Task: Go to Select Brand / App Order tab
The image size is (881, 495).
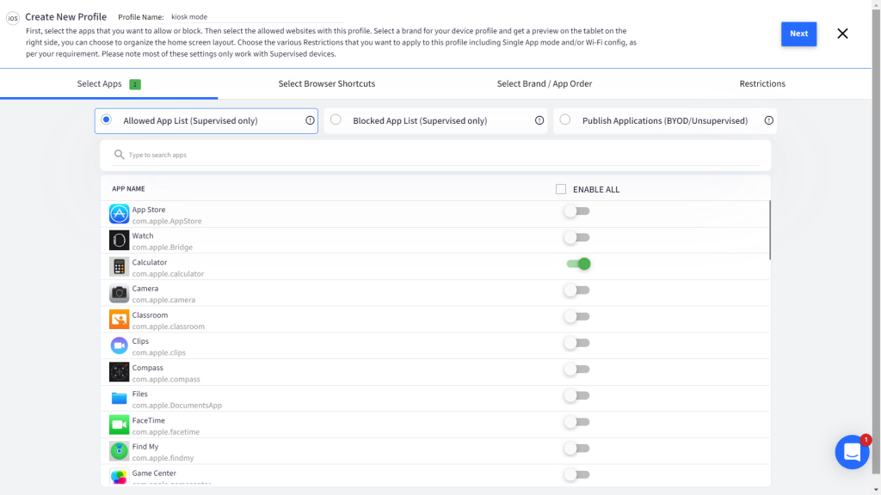Action: 544,84
